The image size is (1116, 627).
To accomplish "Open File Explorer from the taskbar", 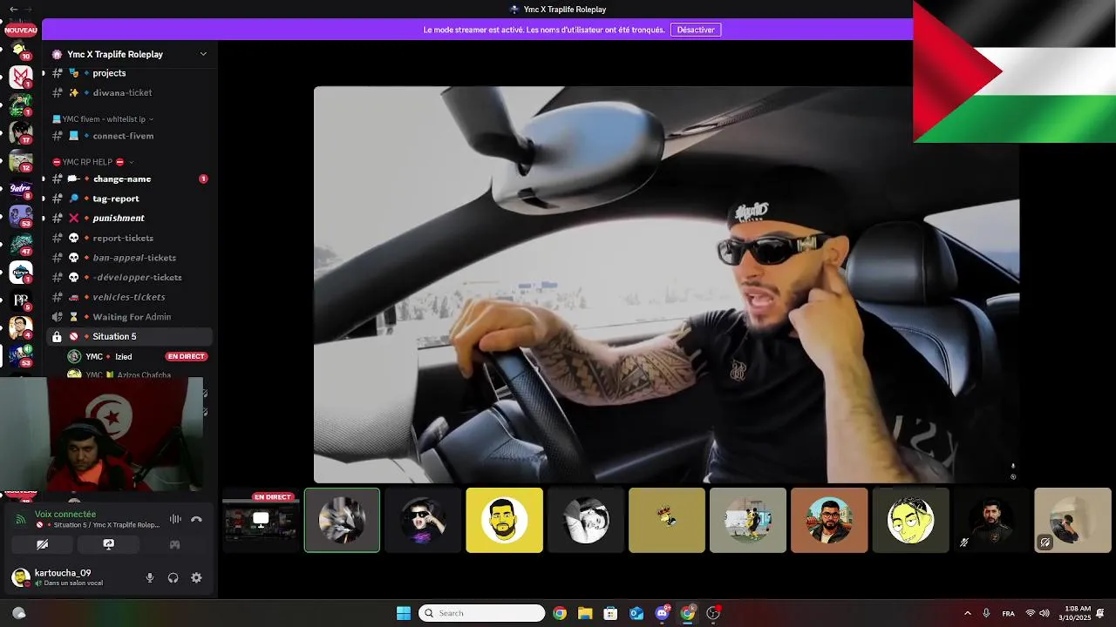I will (x=585, y=613).
